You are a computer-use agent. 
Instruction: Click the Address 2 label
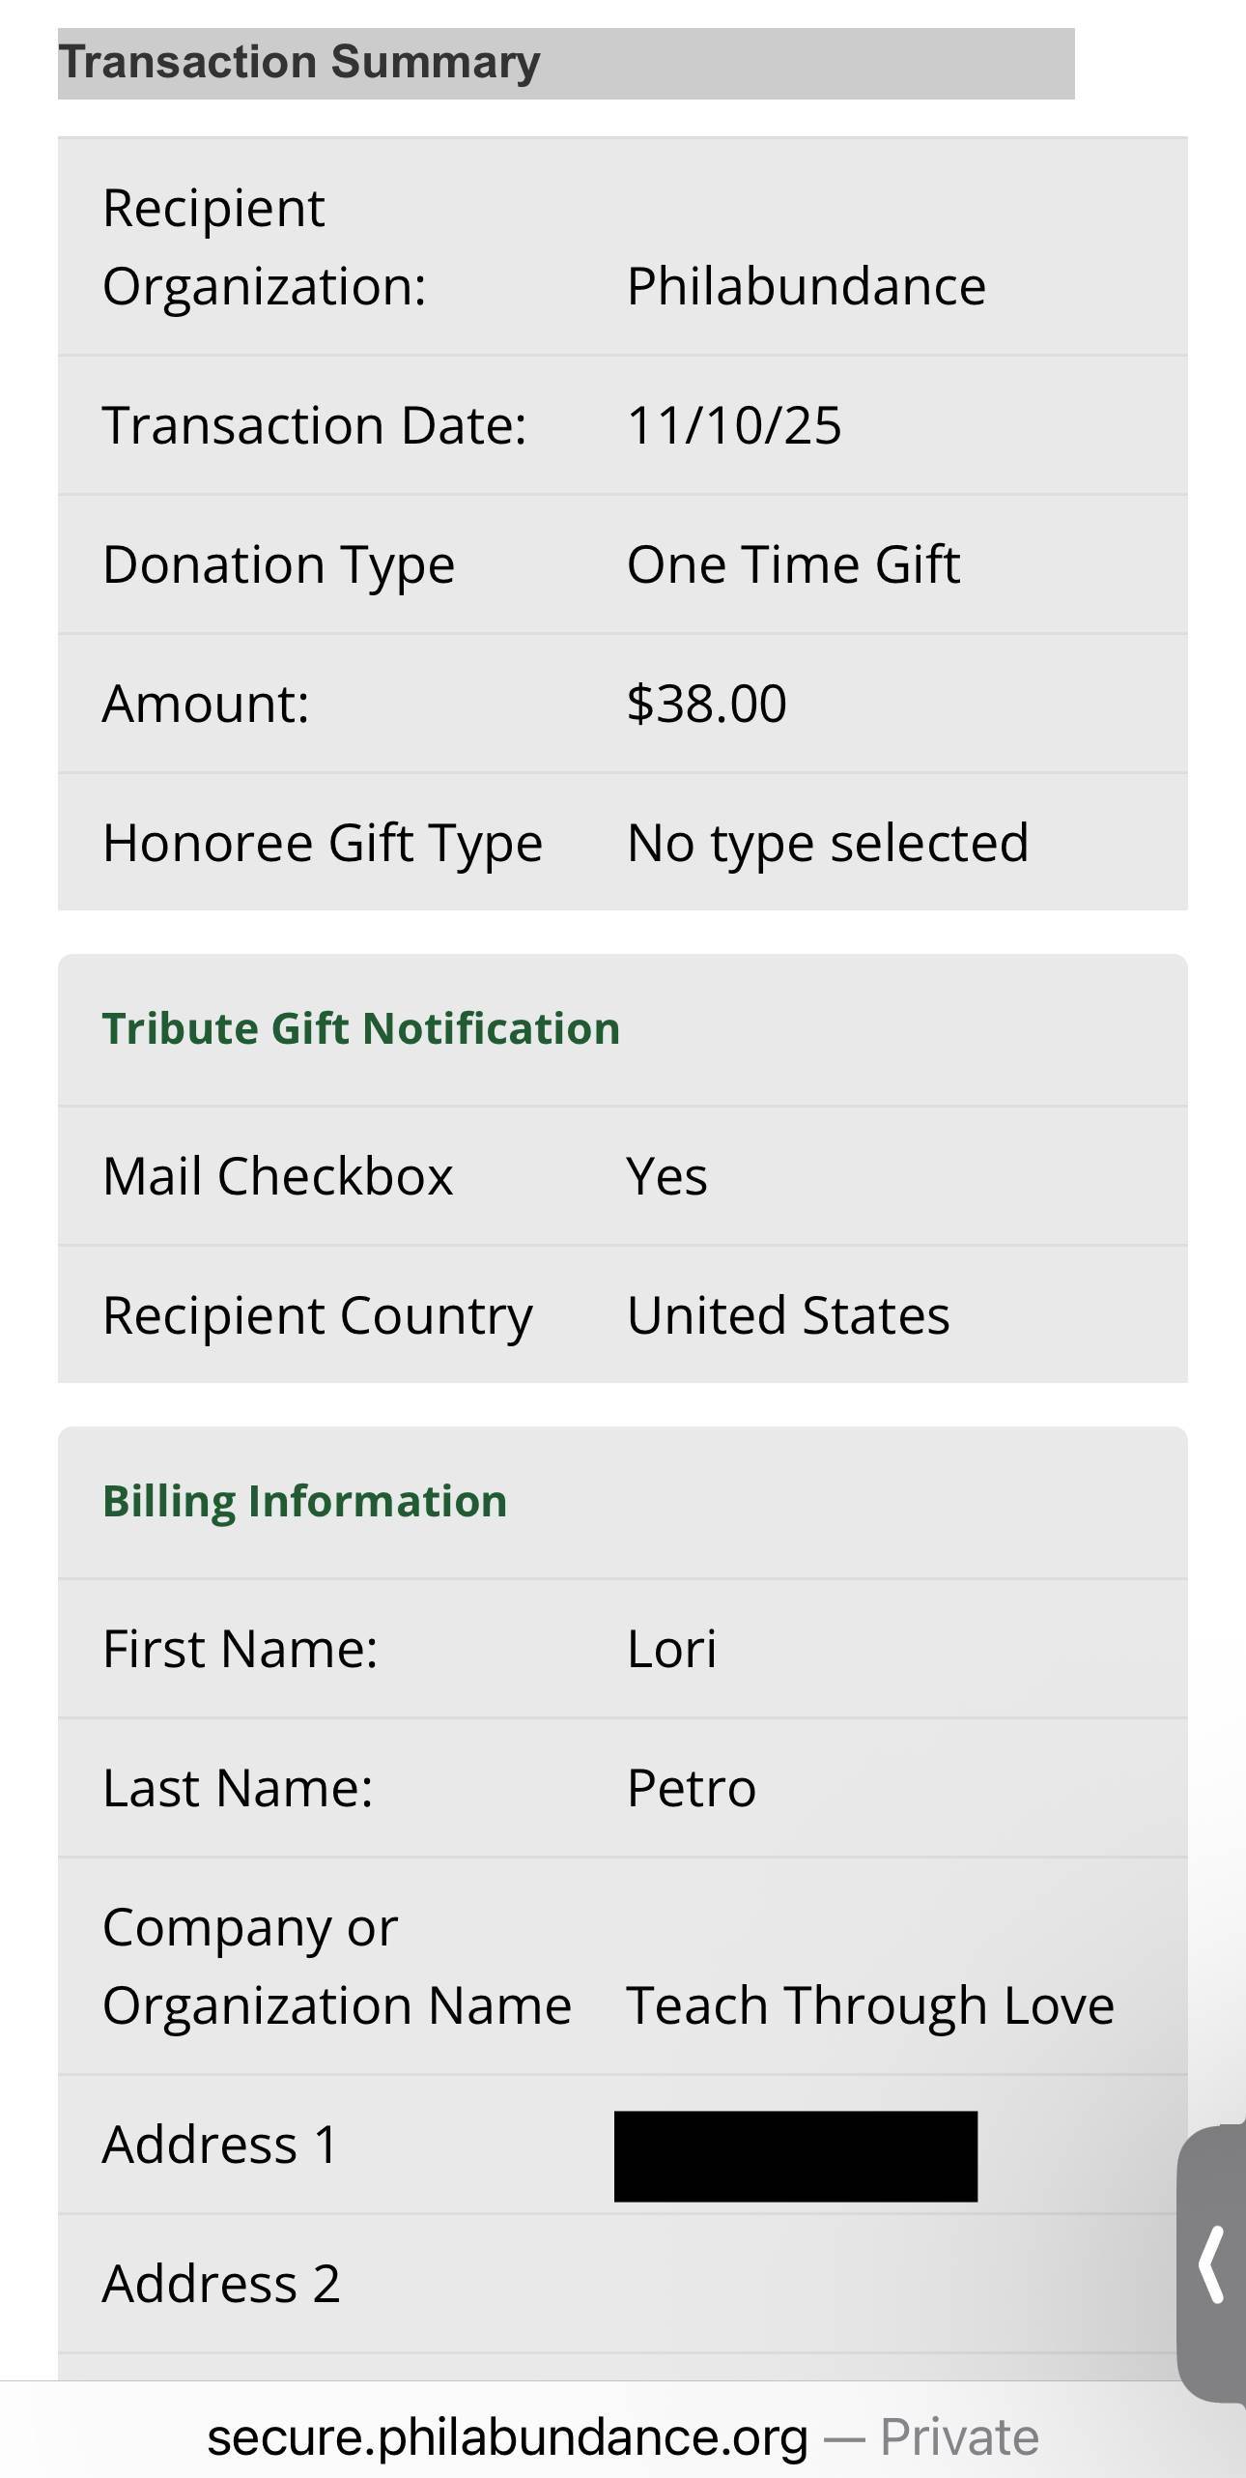[x=221, y=2284]
